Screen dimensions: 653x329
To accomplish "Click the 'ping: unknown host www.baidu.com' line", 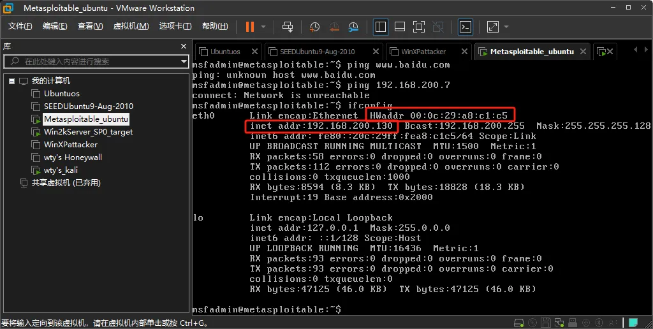I will click(x=284, y=75).
